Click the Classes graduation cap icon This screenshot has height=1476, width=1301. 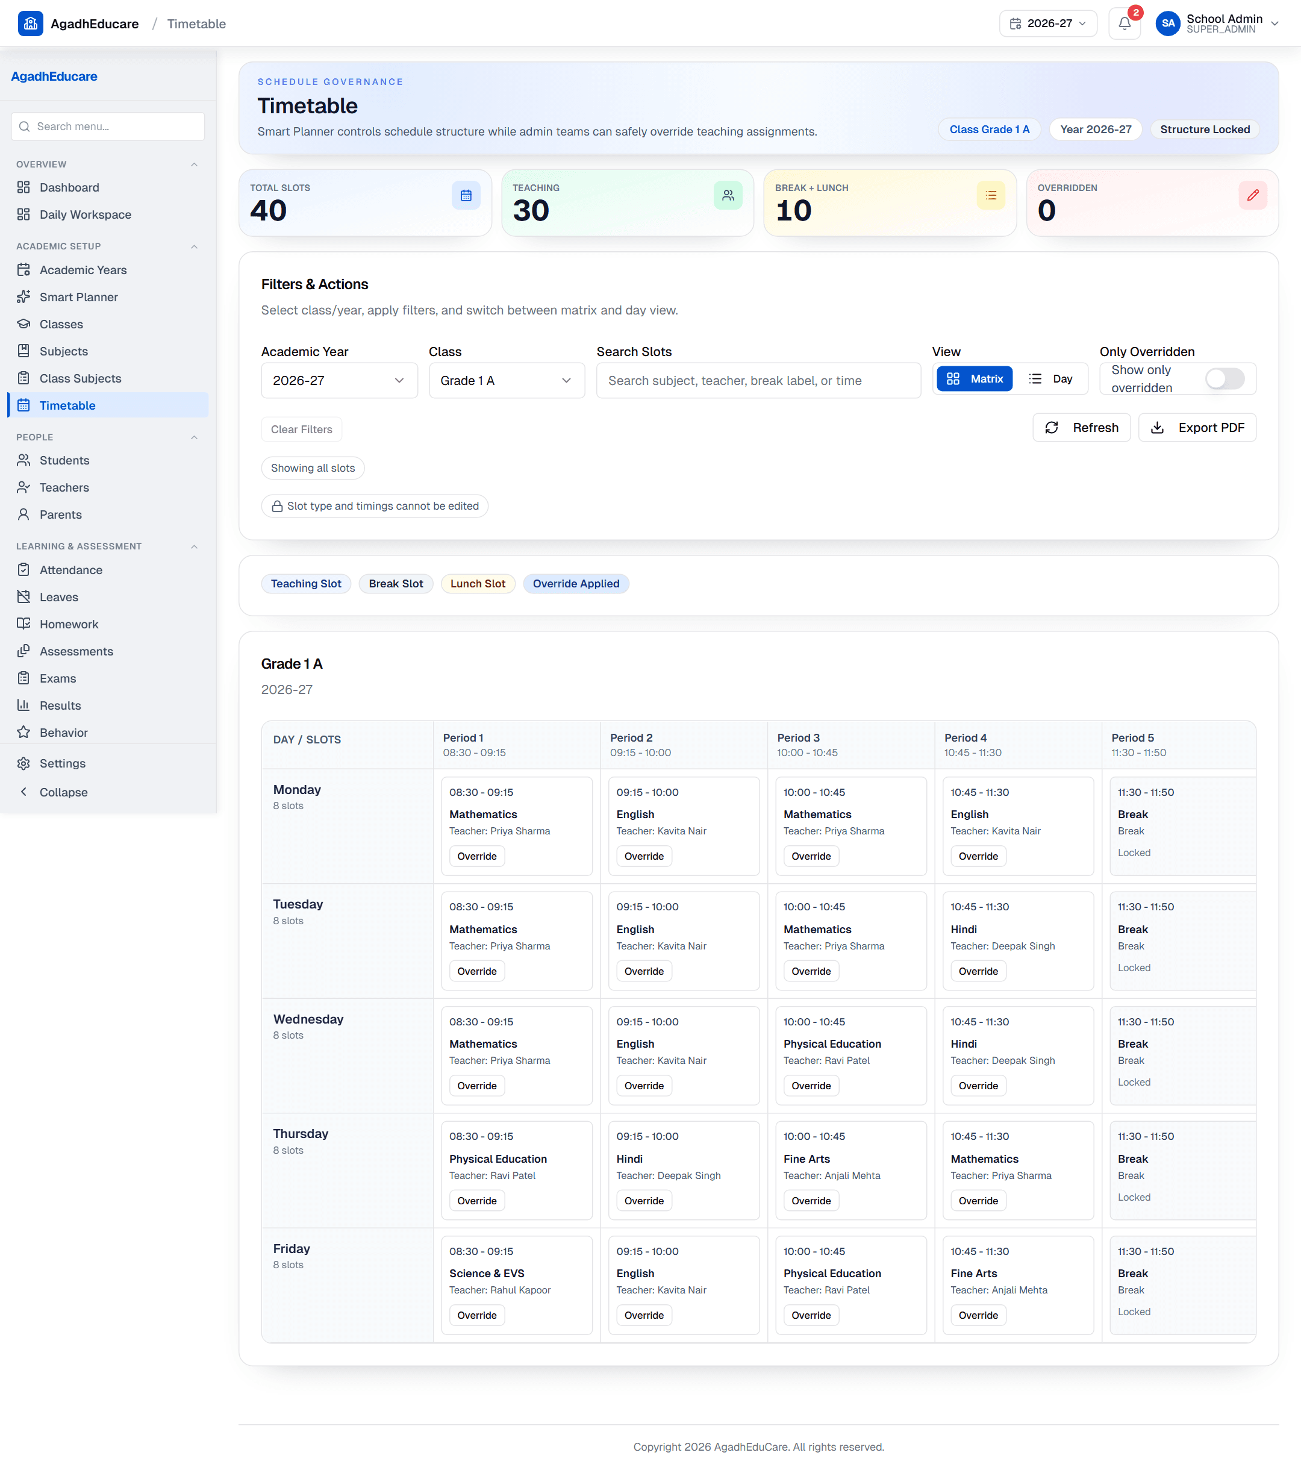[x=24, y=324]
